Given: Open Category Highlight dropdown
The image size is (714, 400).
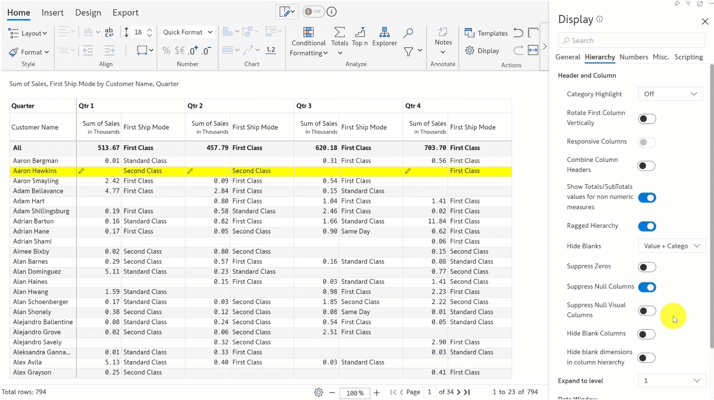Looking at the screenshot, I should (x=670, y=94).
